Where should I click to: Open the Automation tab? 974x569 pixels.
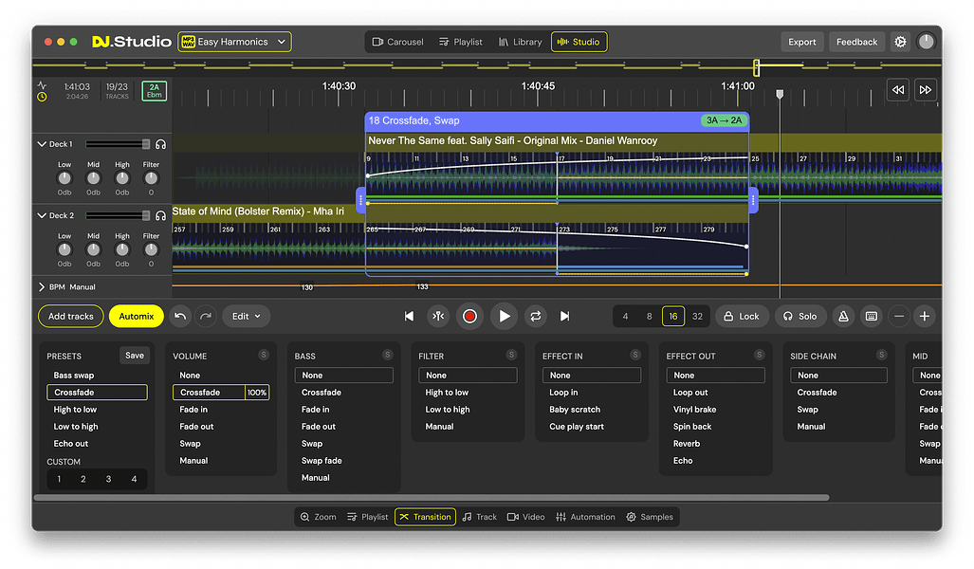(x=585, y=517)
